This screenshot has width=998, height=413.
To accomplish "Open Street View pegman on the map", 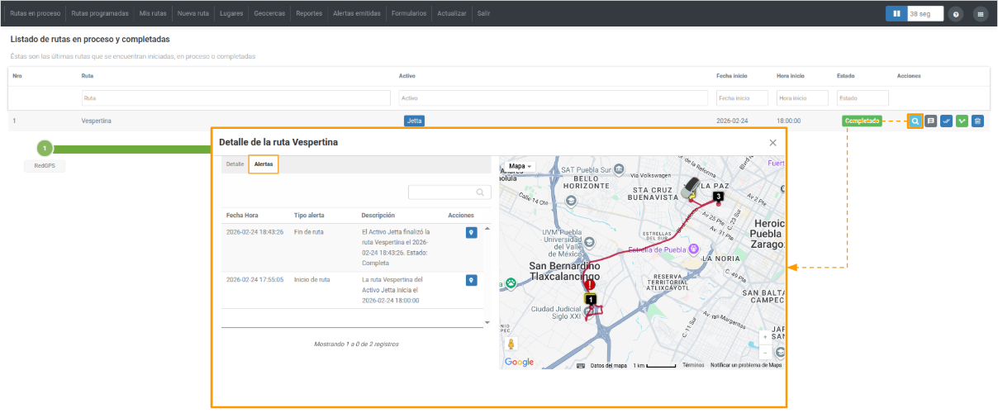I will coord(512,344).
